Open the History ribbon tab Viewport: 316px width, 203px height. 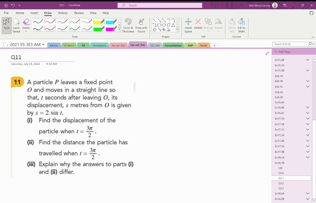coord(63,13)
